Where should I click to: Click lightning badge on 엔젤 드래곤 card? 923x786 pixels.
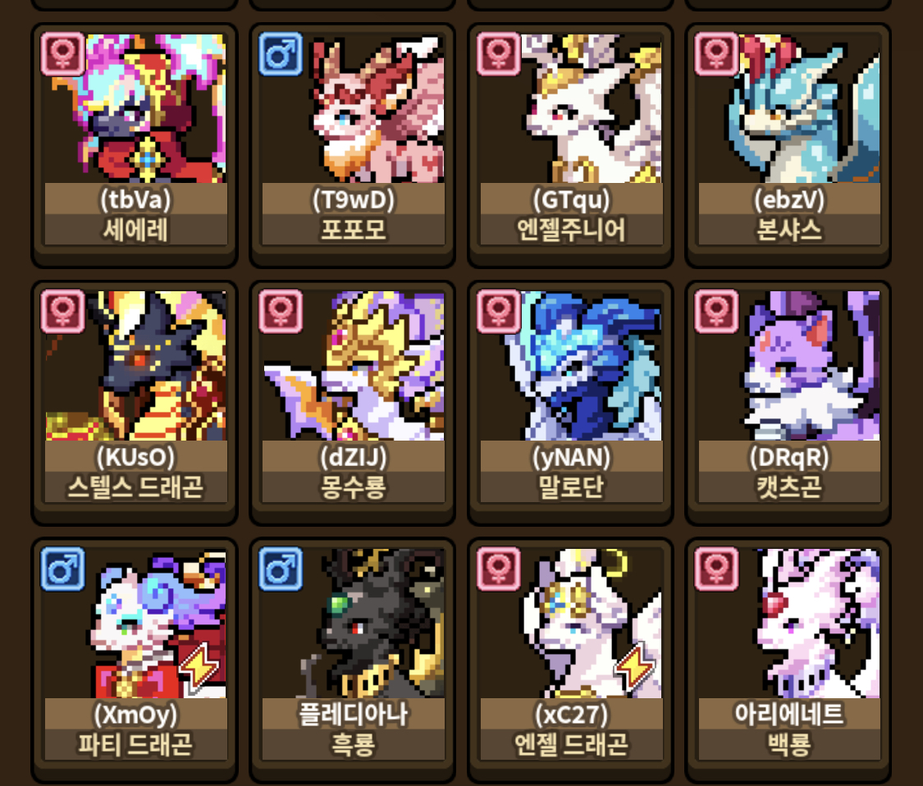point(634,666)
